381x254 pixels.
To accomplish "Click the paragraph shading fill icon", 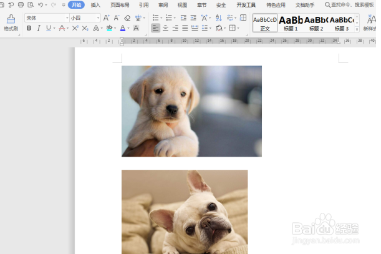I will pos(219,28).
